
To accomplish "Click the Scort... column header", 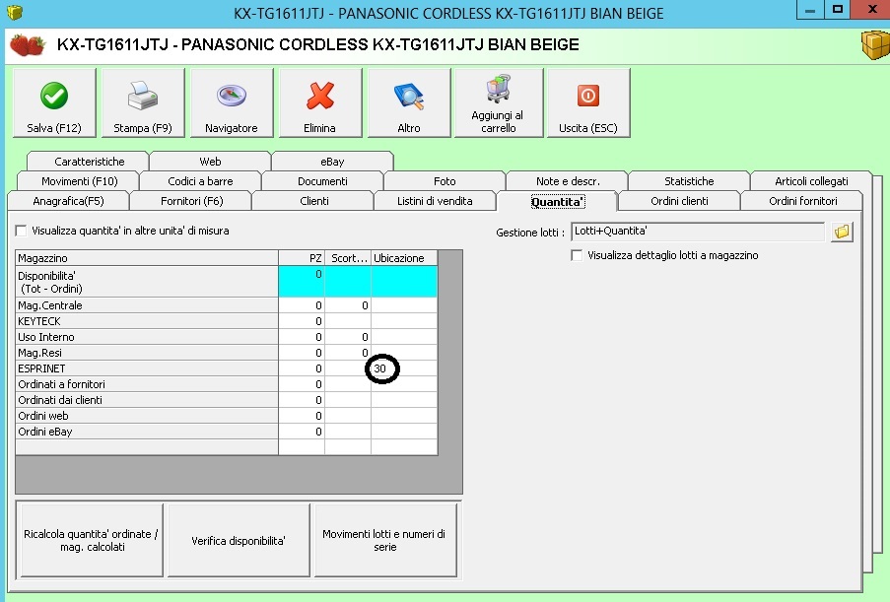I will [x=348, y=258].
